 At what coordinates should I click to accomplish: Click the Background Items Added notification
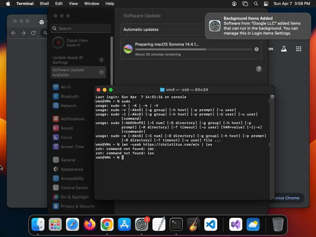[x=258, y=26]
